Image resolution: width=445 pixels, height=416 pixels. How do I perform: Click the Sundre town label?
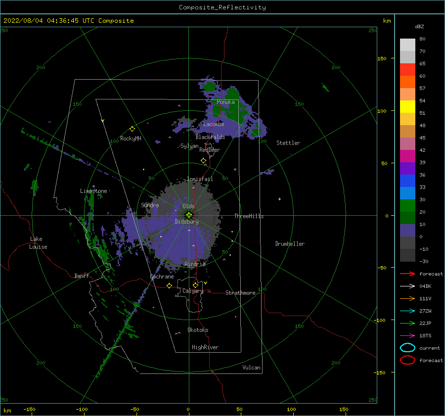(x=150, y=205)
